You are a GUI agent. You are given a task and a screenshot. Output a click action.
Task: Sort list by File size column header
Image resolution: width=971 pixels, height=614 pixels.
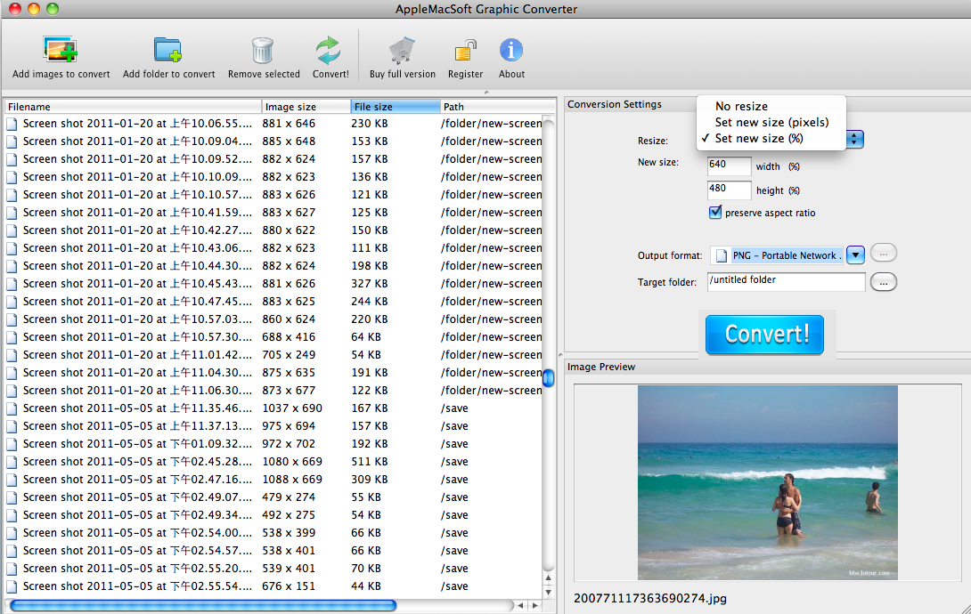(396, 107)
